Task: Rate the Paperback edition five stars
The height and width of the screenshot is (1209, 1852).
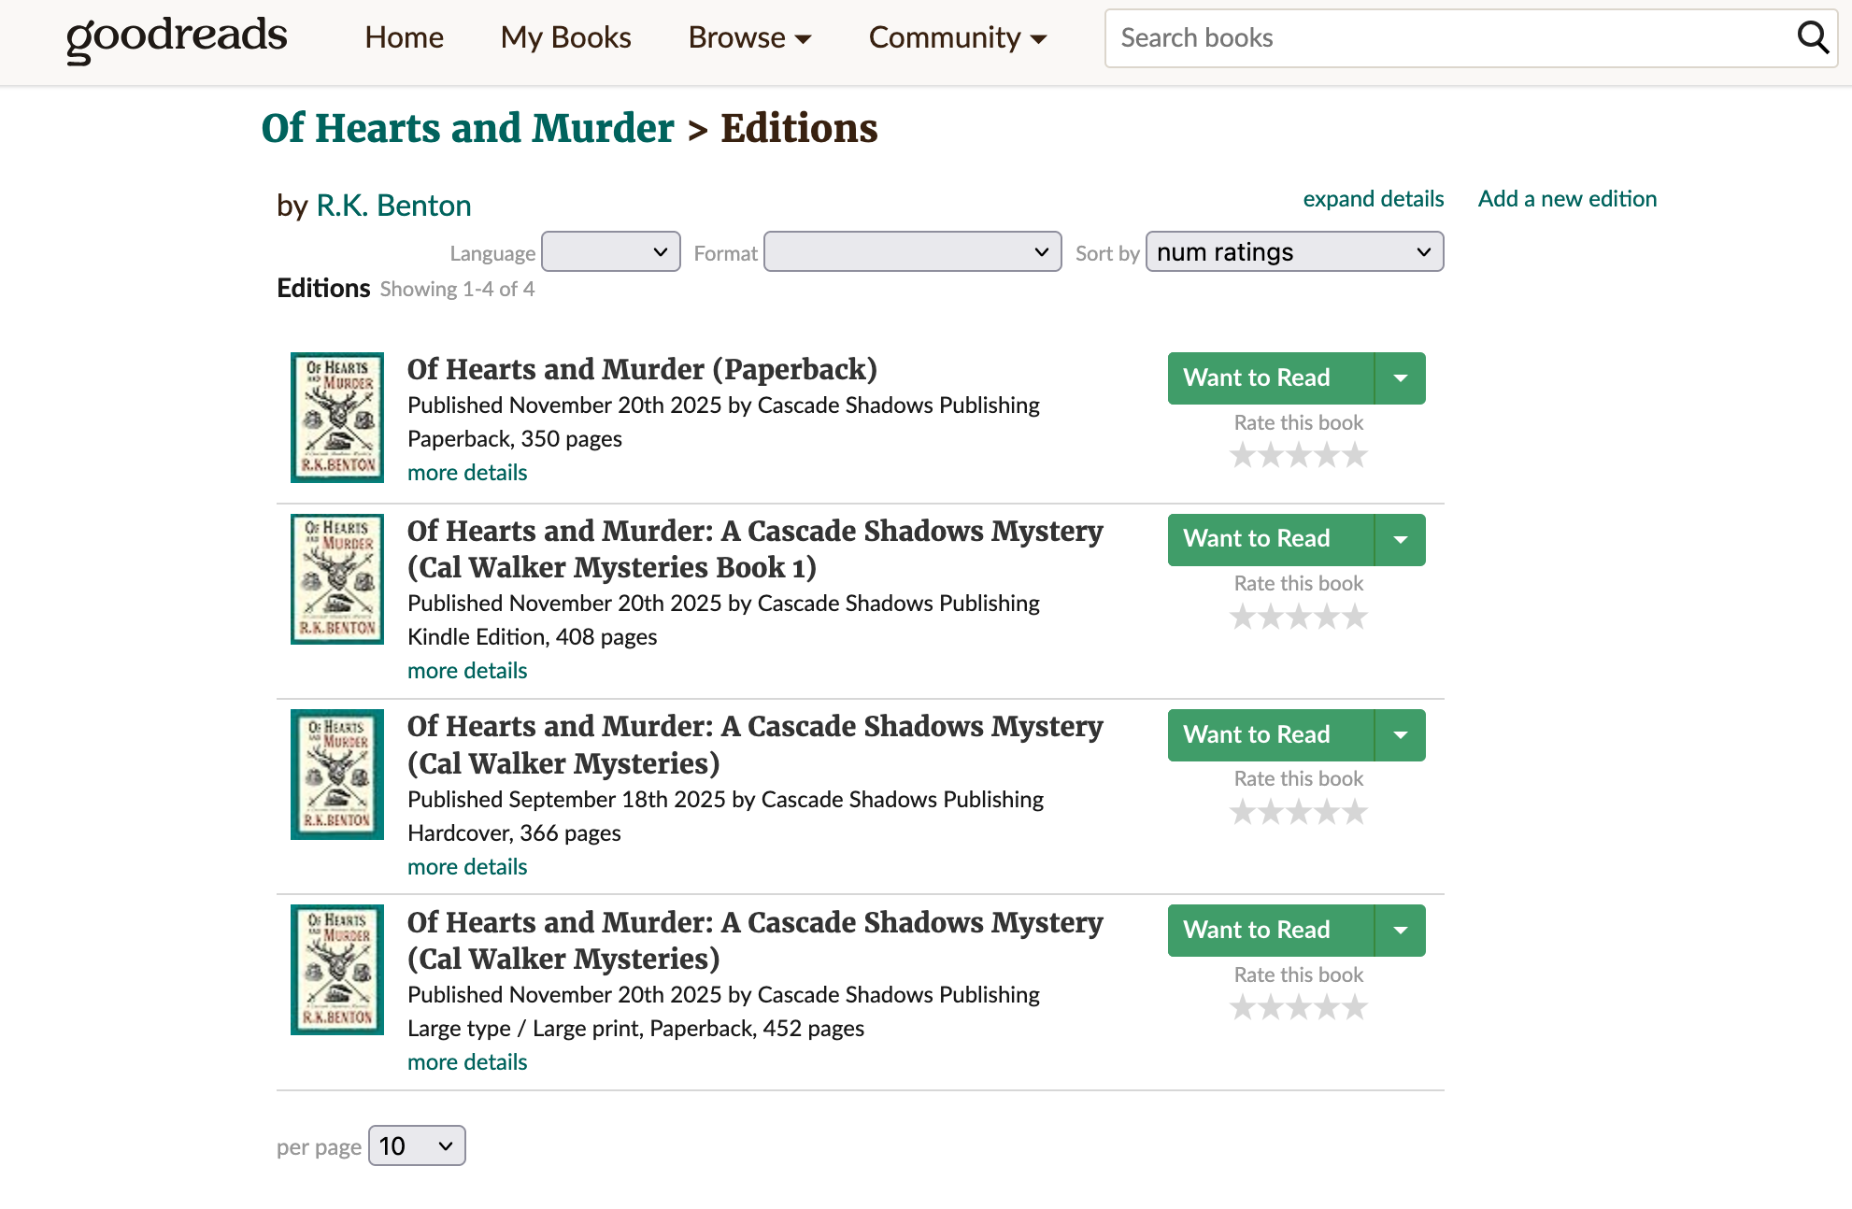Action: (1355, 456)
